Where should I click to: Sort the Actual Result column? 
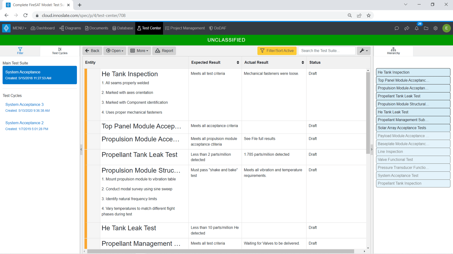click(x=303, y=62)
